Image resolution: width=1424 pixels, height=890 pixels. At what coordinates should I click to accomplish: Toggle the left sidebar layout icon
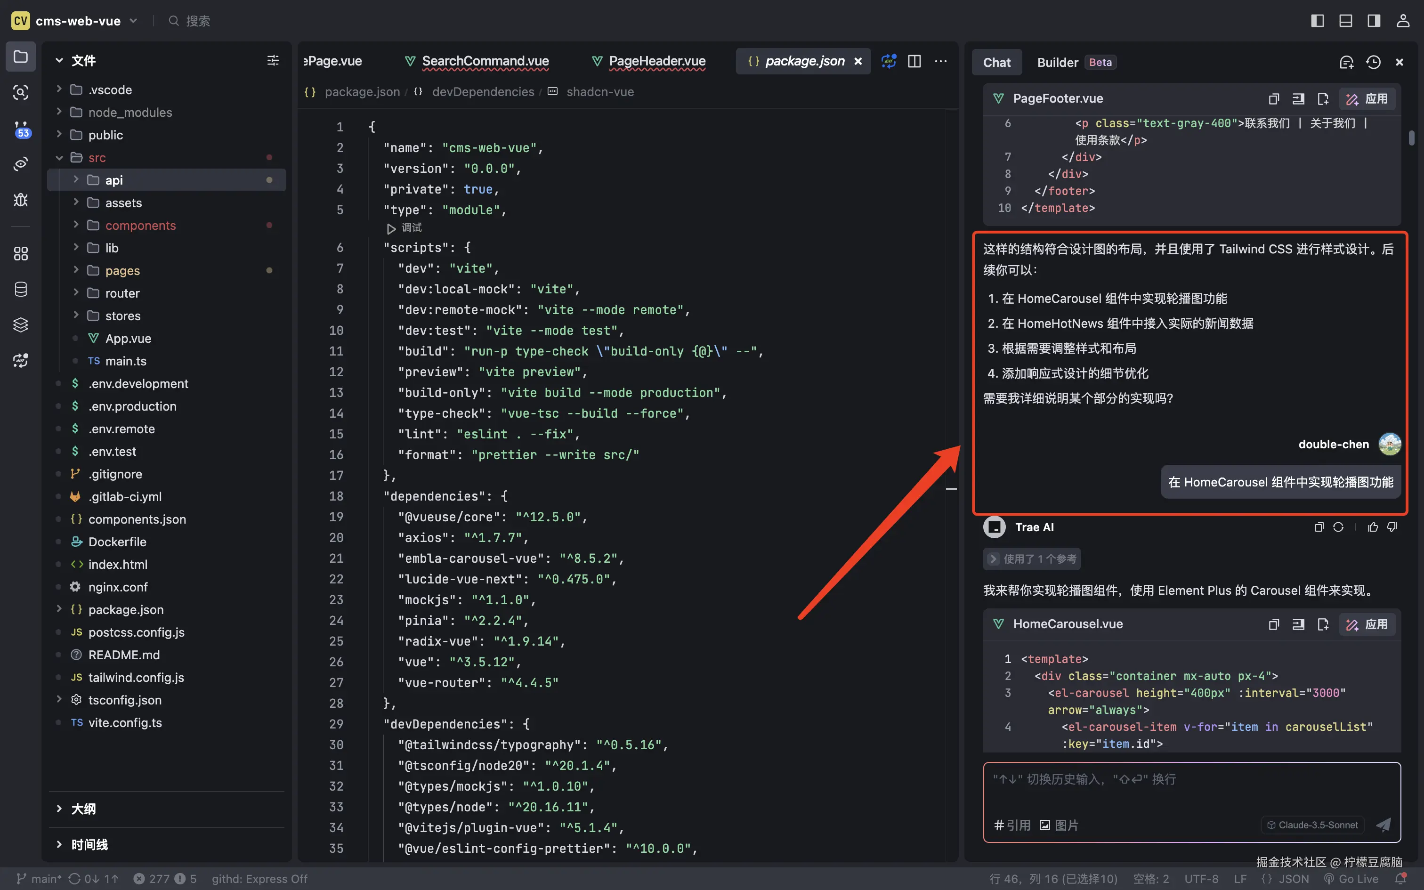tap(1318, 21)
